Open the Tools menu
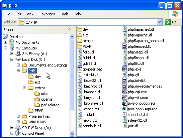This screenshot has width=183, height=138. [64, 14]
